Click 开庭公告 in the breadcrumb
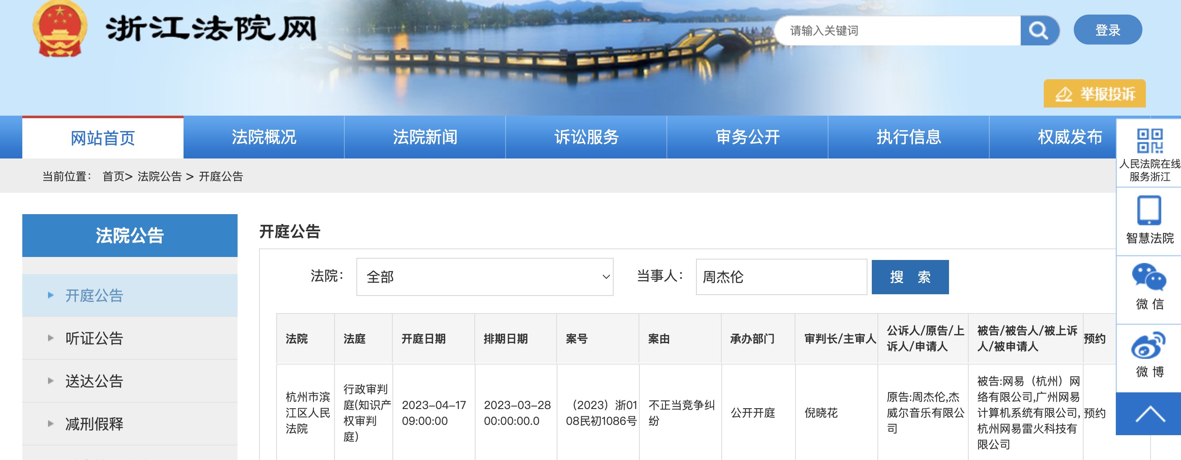Screen dimensions: 1181x460 point(221,176)
